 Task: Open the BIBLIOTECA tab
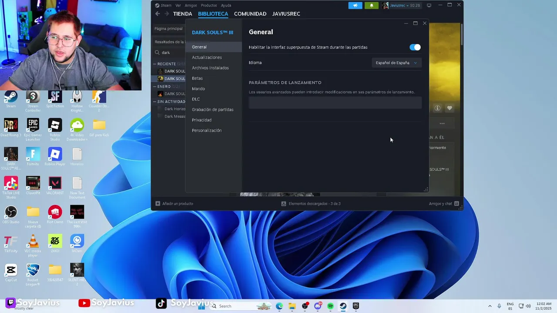[x=213, y=14]
